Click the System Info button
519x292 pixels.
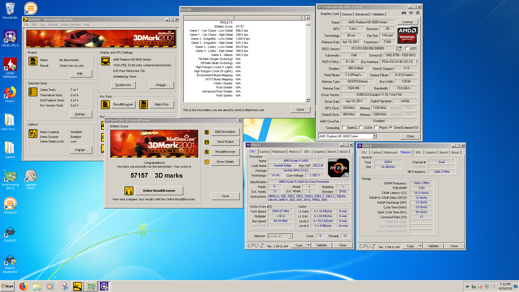[x=123, y=85]
